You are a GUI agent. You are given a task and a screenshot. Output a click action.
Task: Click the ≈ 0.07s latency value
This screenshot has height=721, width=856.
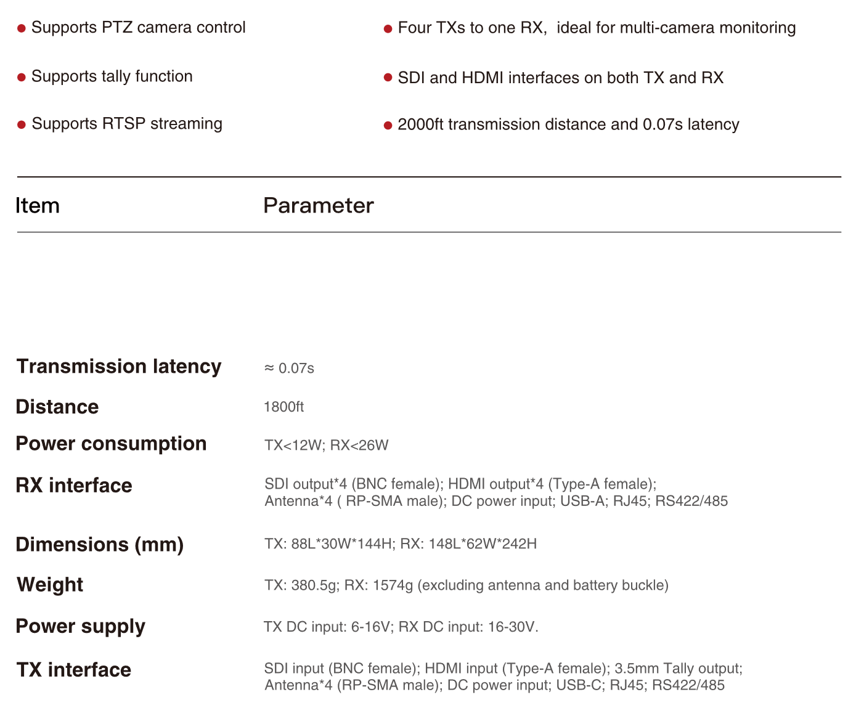coord(290,369)
